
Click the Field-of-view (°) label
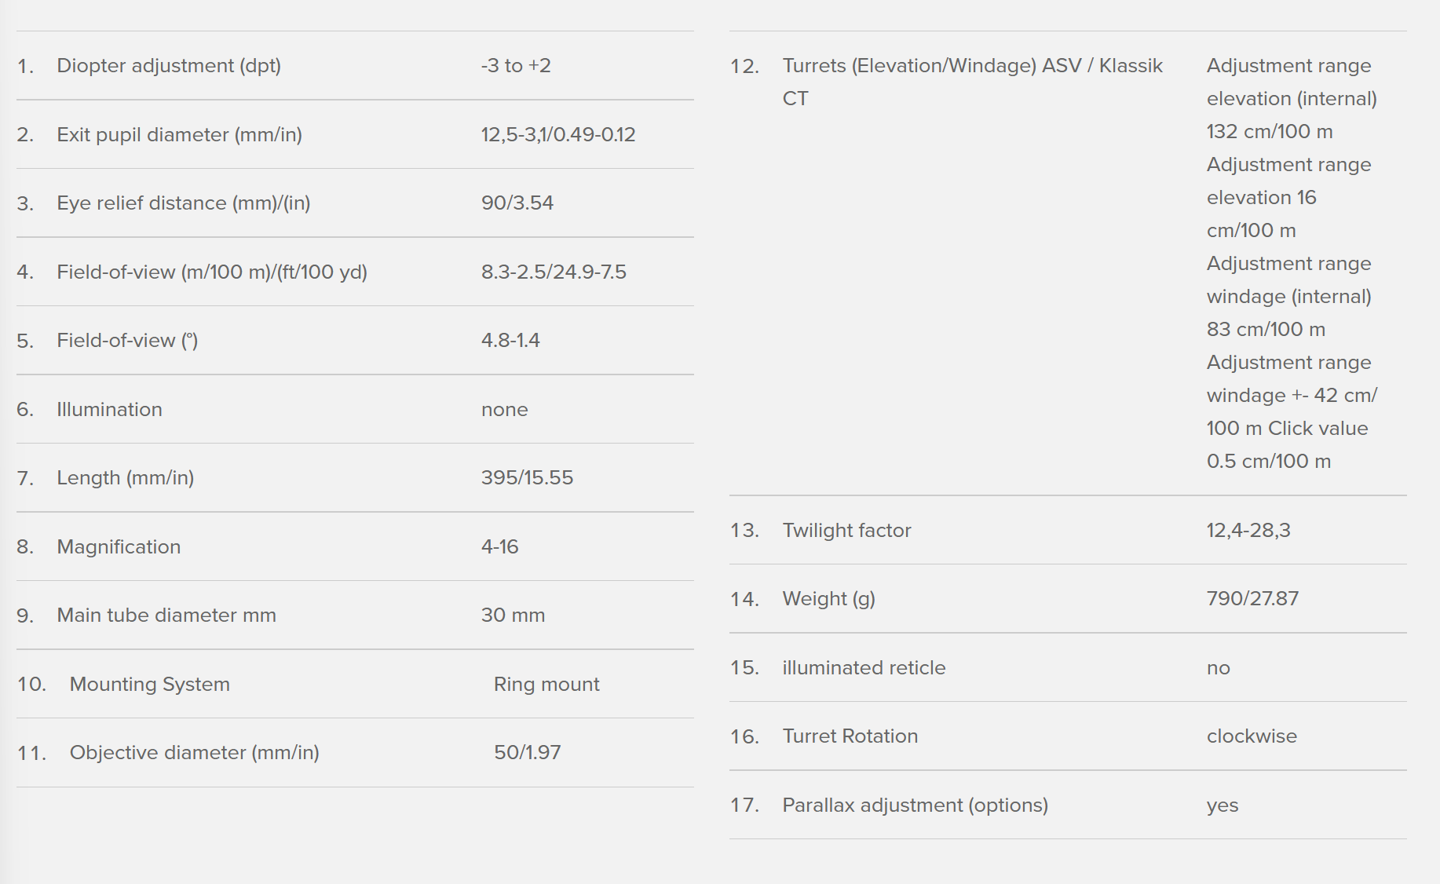click(x=127, y=341)
